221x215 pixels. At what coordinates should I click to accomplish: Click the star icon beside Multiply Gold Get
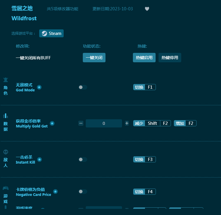(52, 123)
